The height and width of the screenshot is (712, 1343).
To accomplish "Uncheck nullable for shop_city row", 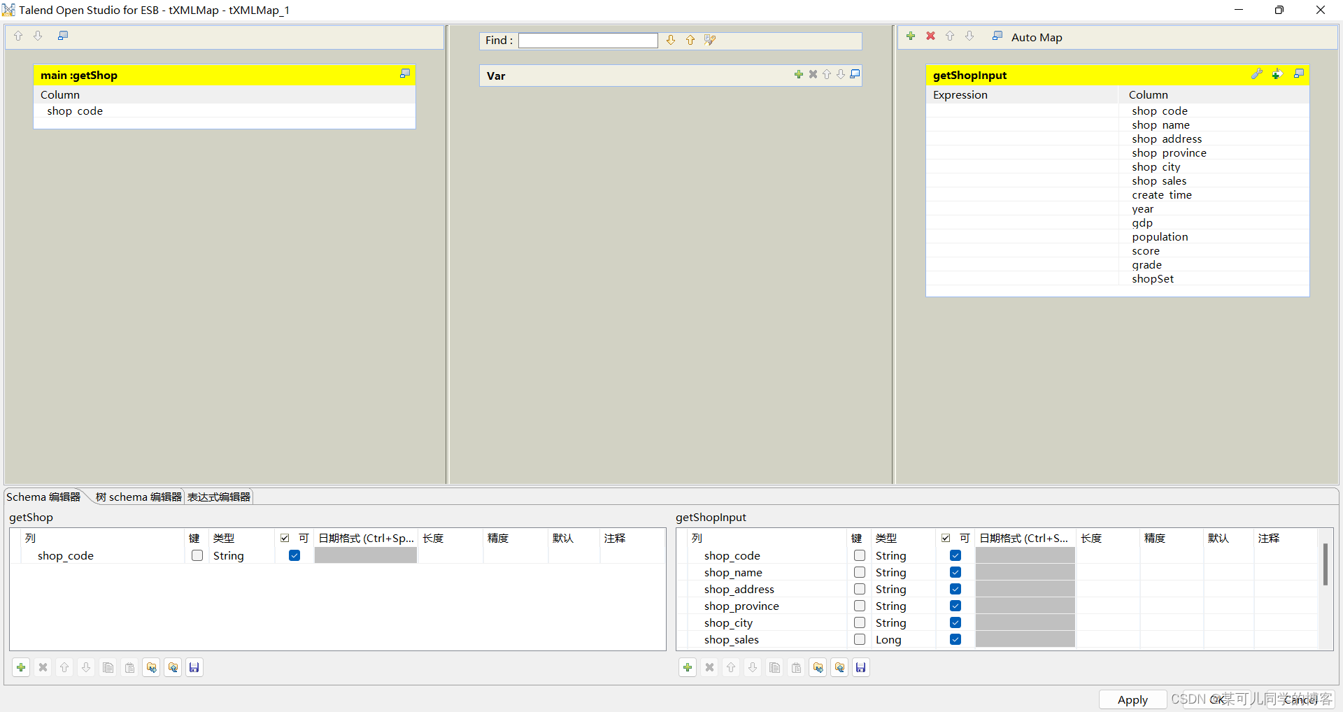I will point(955,622).
